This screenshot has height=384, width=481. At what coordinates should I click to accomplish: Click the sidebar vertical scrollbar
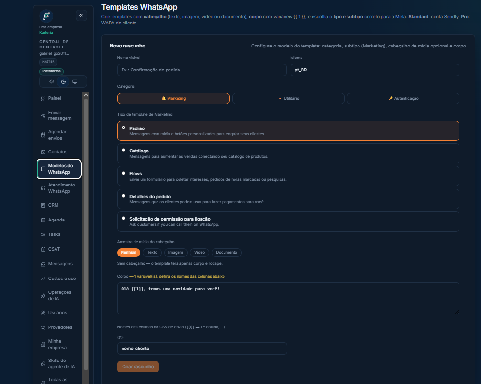tap(86, 233)
